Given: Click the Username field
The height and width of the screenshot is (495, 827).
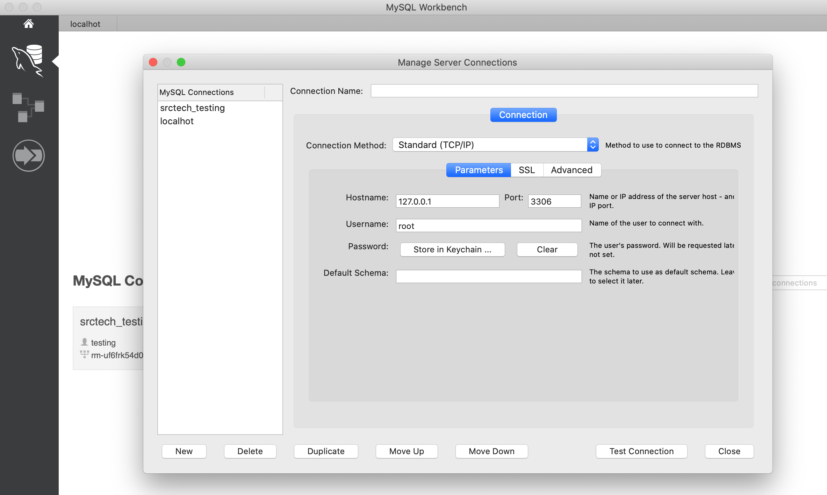Looking at the screenshot, I should (489, 226).
